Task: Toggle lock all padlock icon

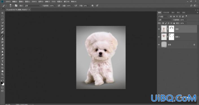Action: pyautogui.click(x=174, y=23)
